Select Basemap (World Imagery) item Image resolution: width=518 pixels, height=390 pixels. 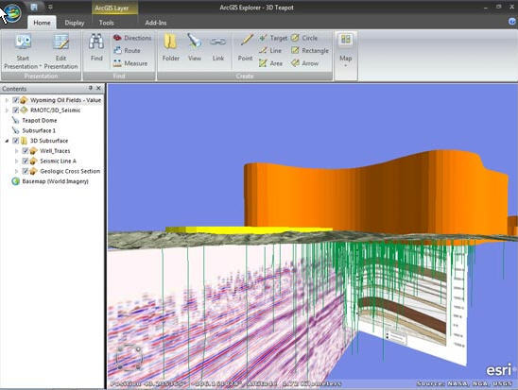(x=55, y=181)
